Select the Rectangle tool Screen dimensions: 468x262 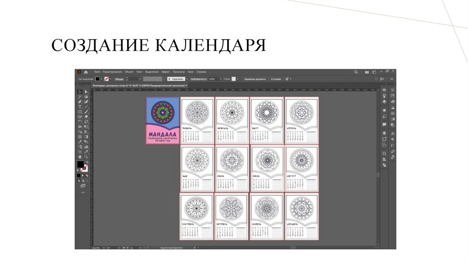point(80,111)
